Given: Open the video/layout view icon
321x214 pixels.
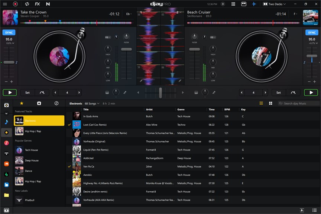Looking at the screenshot, I should (244, 4).
